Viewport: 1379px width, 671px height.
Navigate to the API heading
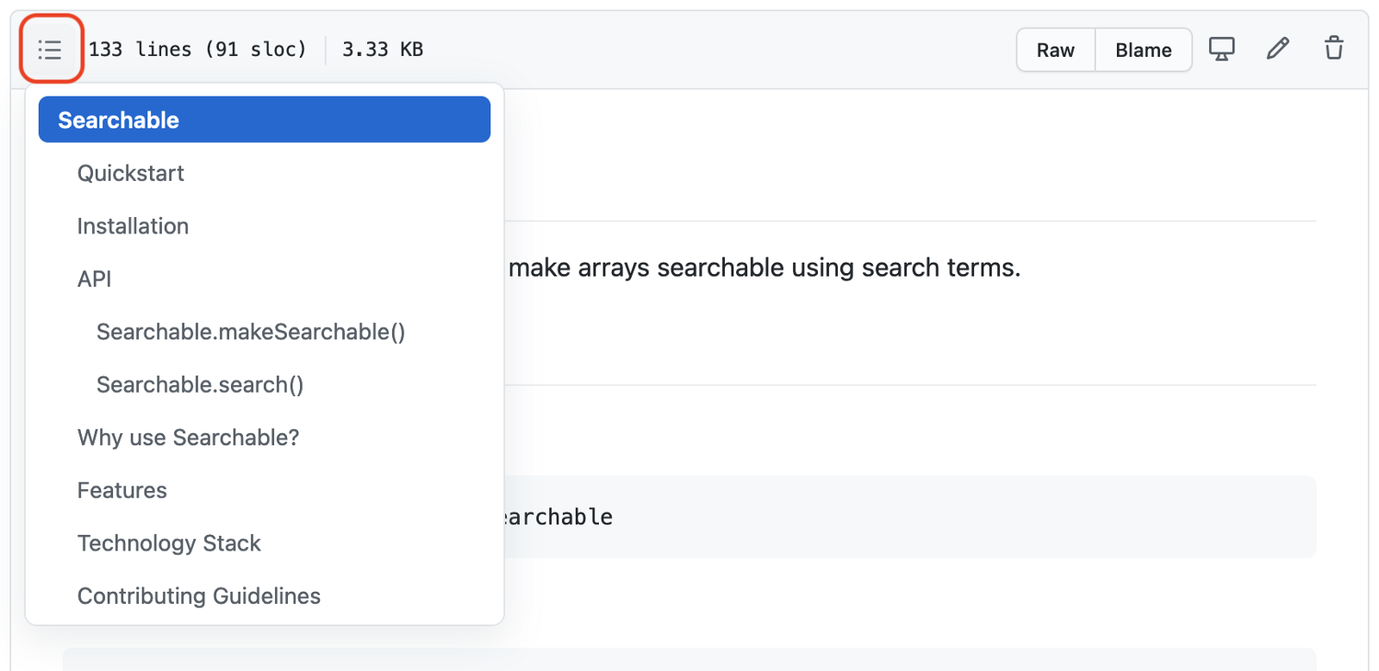click(94, 279)
